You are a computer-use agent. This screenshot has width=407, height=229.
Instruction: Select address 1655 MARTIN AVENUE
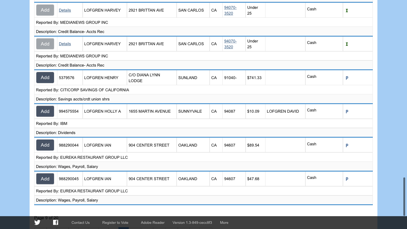(x=149, y=111)
